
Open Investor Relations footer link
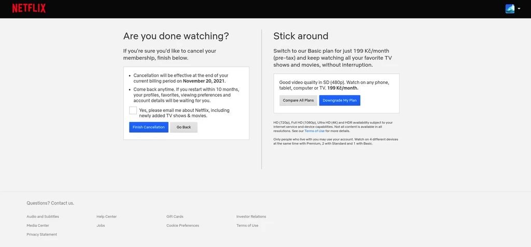pyautogui.click(x=251, y=216)
